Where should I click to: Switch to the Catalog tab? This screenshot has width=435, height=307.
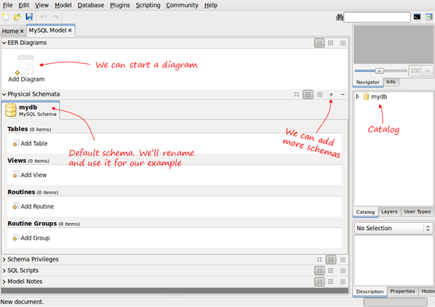365,212
